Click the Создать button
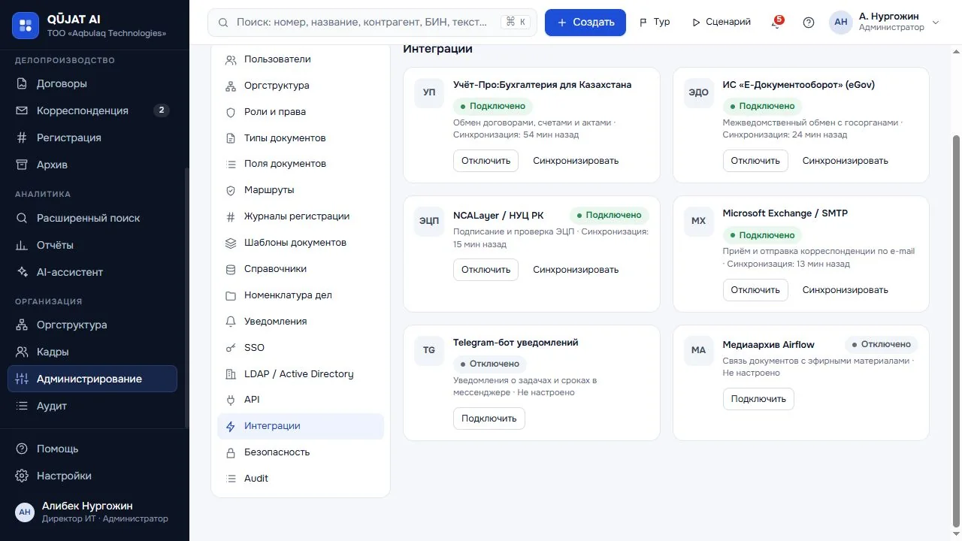 click(585, 23)
